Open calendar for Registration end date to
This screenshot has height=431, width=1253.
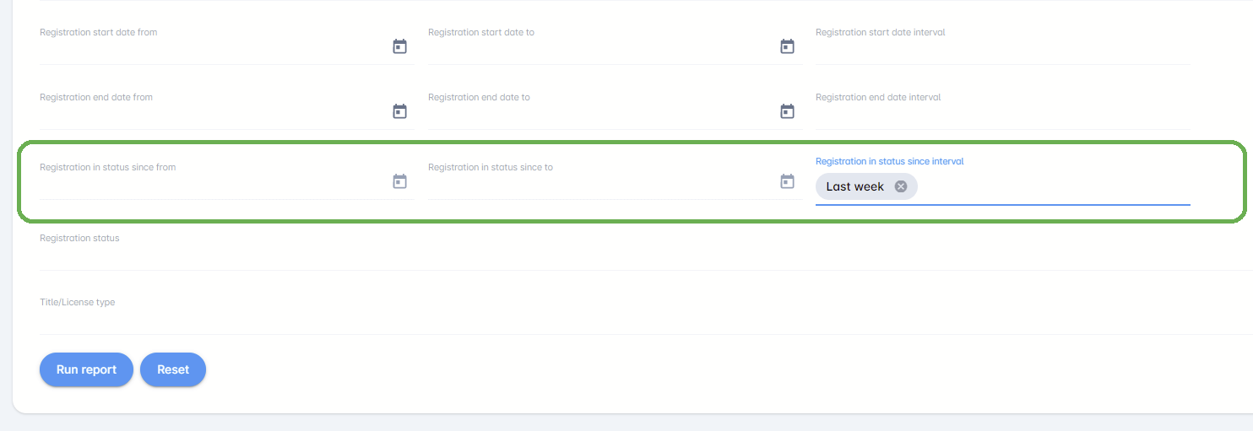pos(787,111)
